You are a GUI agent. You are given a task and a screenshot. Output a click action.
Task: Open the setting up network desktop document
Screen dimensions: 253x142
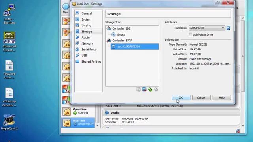[x=9, y=97]
